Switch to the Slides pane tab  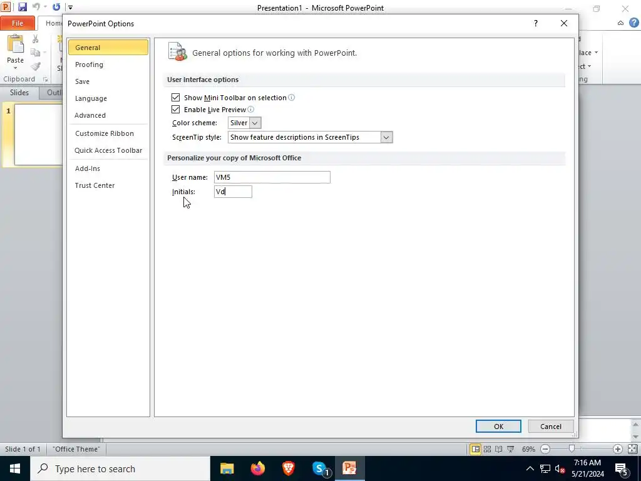point(19,93)
